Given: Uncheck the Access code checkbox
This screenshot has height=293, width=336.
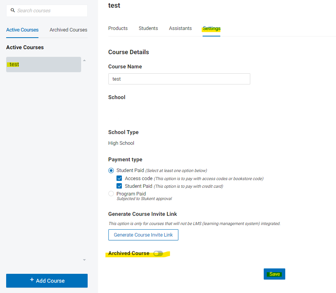Looking at the screenshot, I should [119, 178].
